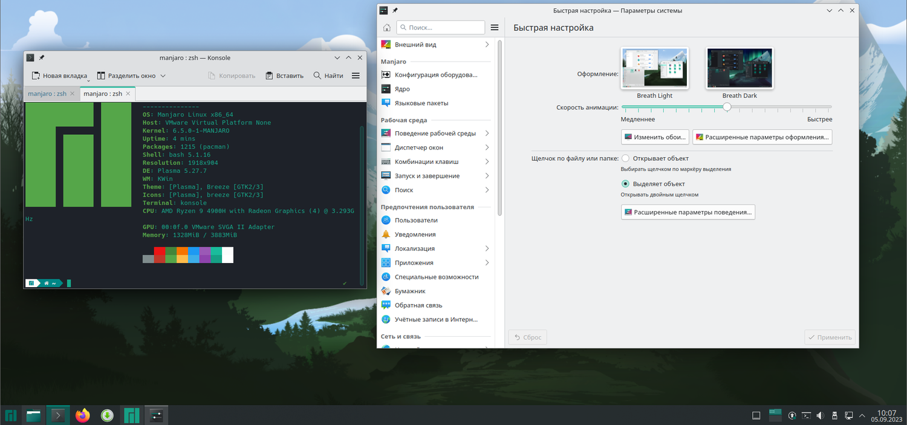The image size is (907, 425).
Task: Open Учётные записи в Интернете settings
Action: pyautogui.click(x=435, y=319)
